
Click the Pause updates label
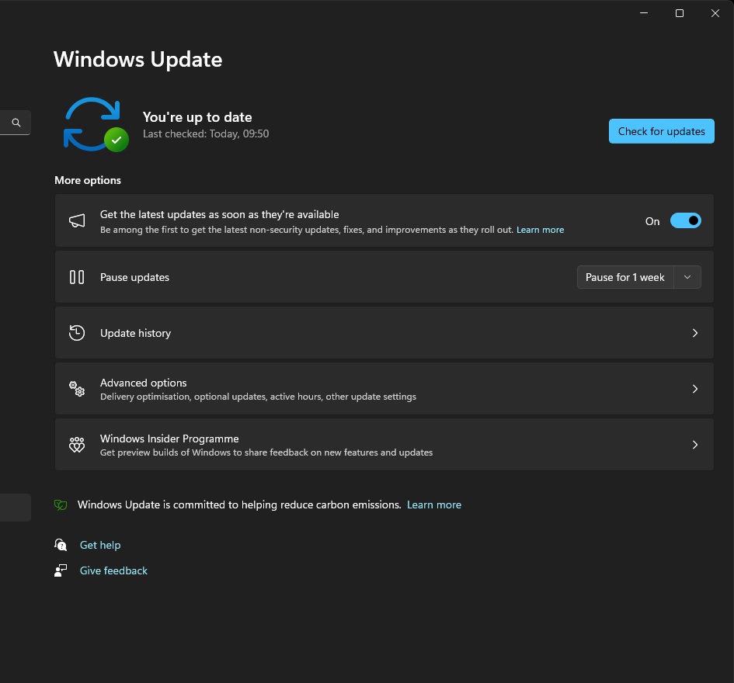click(x=134, y=277)
